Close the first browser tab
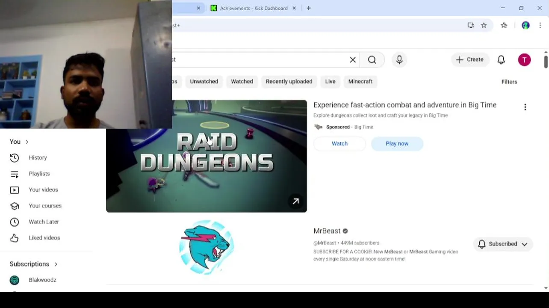Viewport: 549px width, 308px height. pyautogui.click(x=198, y=8)
